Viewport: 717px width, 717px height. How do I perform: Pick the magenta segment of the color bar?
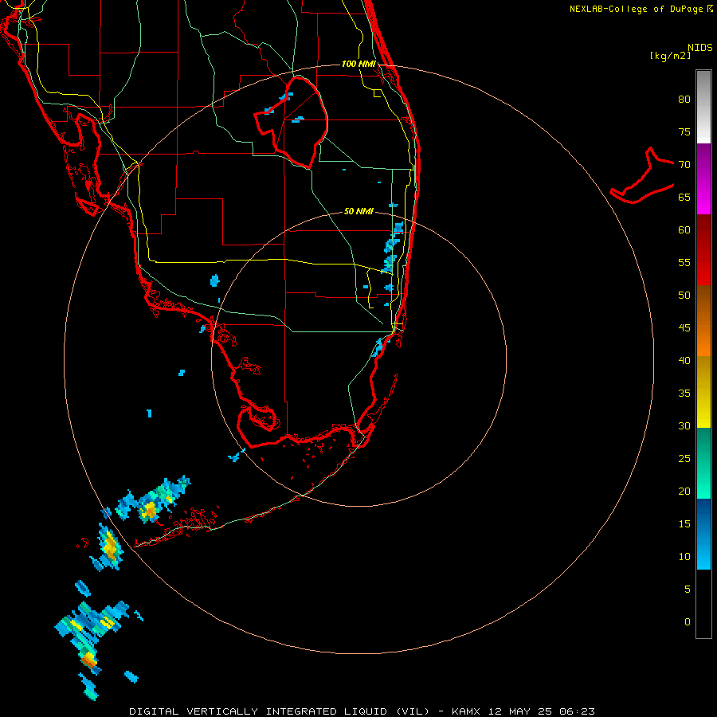click(x=703, y=178)
